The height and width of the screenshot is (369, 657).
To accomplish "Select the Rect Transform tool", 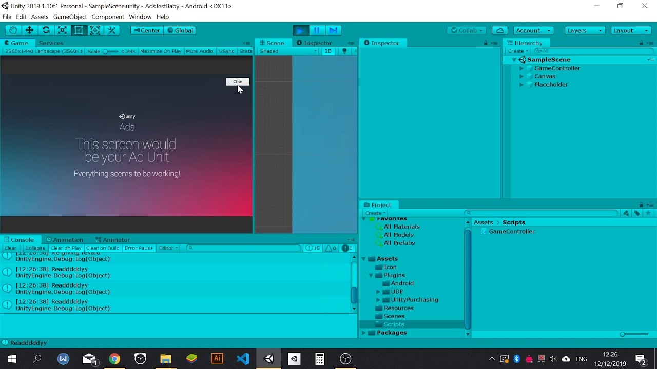I will pyautogui.click(x=79, y=30).
